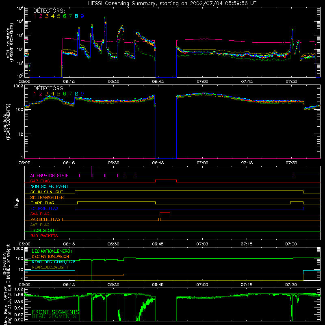The image size is (325, 325).
Task: Click the 07:00 tick label under the rear-segments plot
Action: 202,163
